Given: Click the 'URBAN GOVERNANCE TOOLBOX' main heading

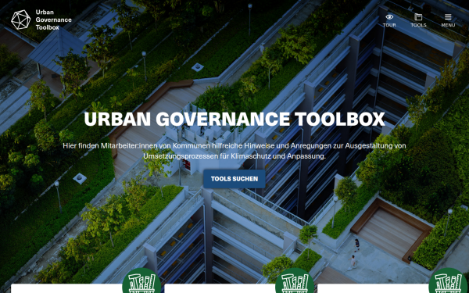Looking at the screenshot, I should click(234, 119).
